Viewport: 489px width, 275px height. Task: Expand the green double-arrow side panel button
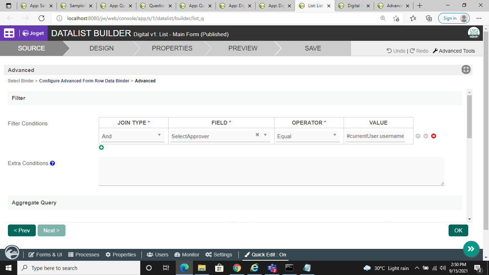click(471, 249)
